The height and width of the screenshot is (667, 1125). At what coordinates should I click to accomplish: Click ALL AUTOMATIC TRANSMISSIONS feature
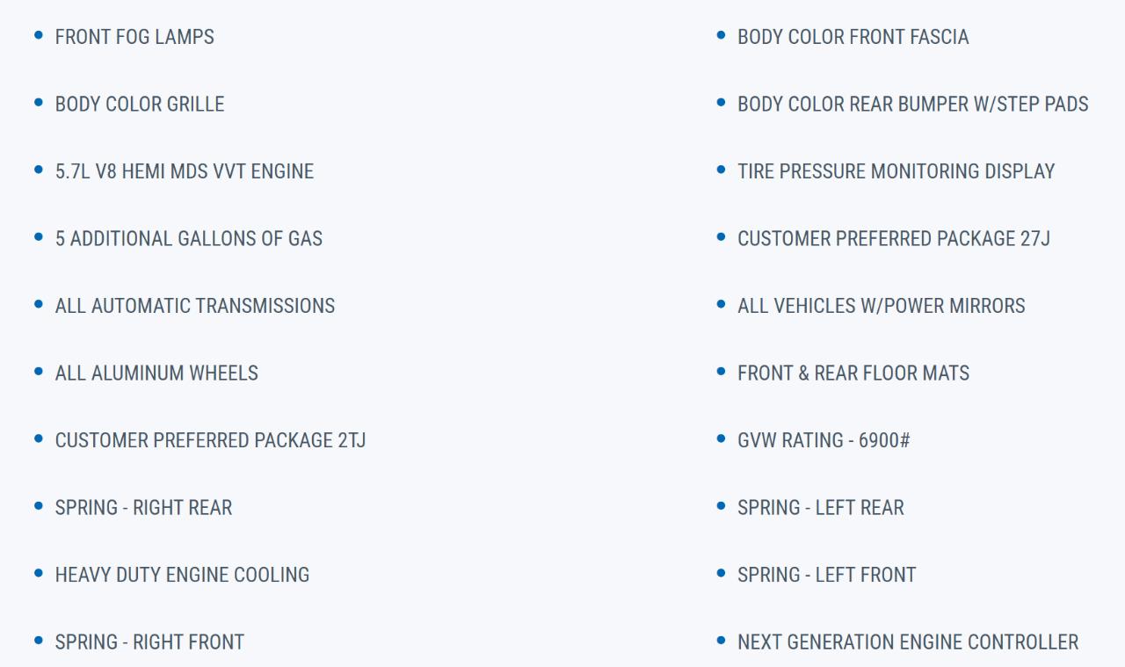click(x=195, y=306)
